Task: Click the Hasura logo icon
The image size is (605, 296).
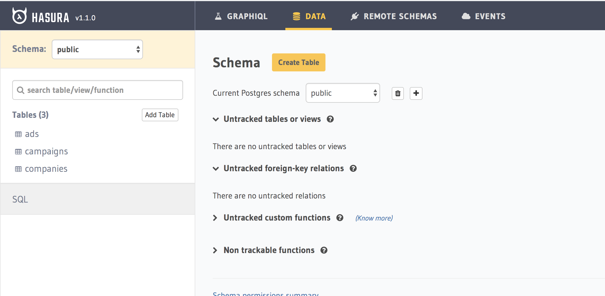Action: pyautogui.click(x=19, y=16)
